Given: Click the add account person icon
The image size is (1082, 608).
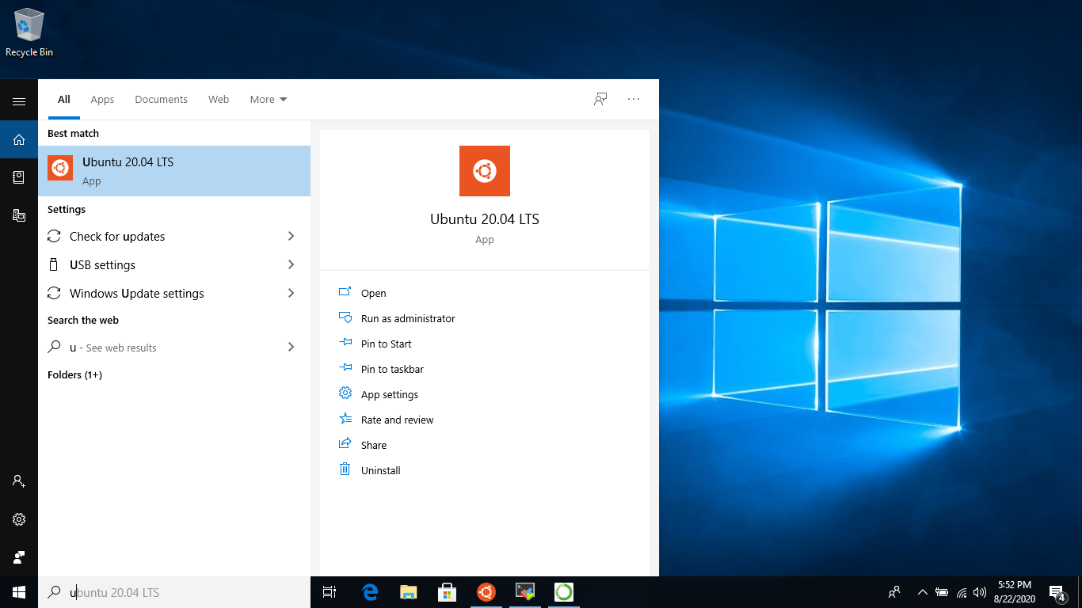Looking at the screenshot, I should click(x=19, y=481).
